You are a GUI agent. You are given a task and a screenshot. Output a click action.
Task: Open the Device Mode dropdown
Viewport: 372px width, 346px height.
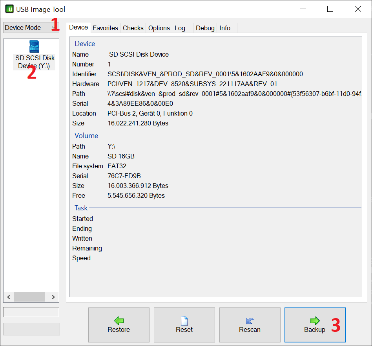click(31, 28)
